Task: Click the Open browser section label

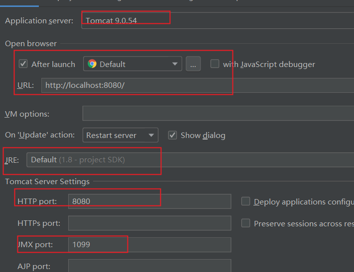Action: click(x=31, y=43)
